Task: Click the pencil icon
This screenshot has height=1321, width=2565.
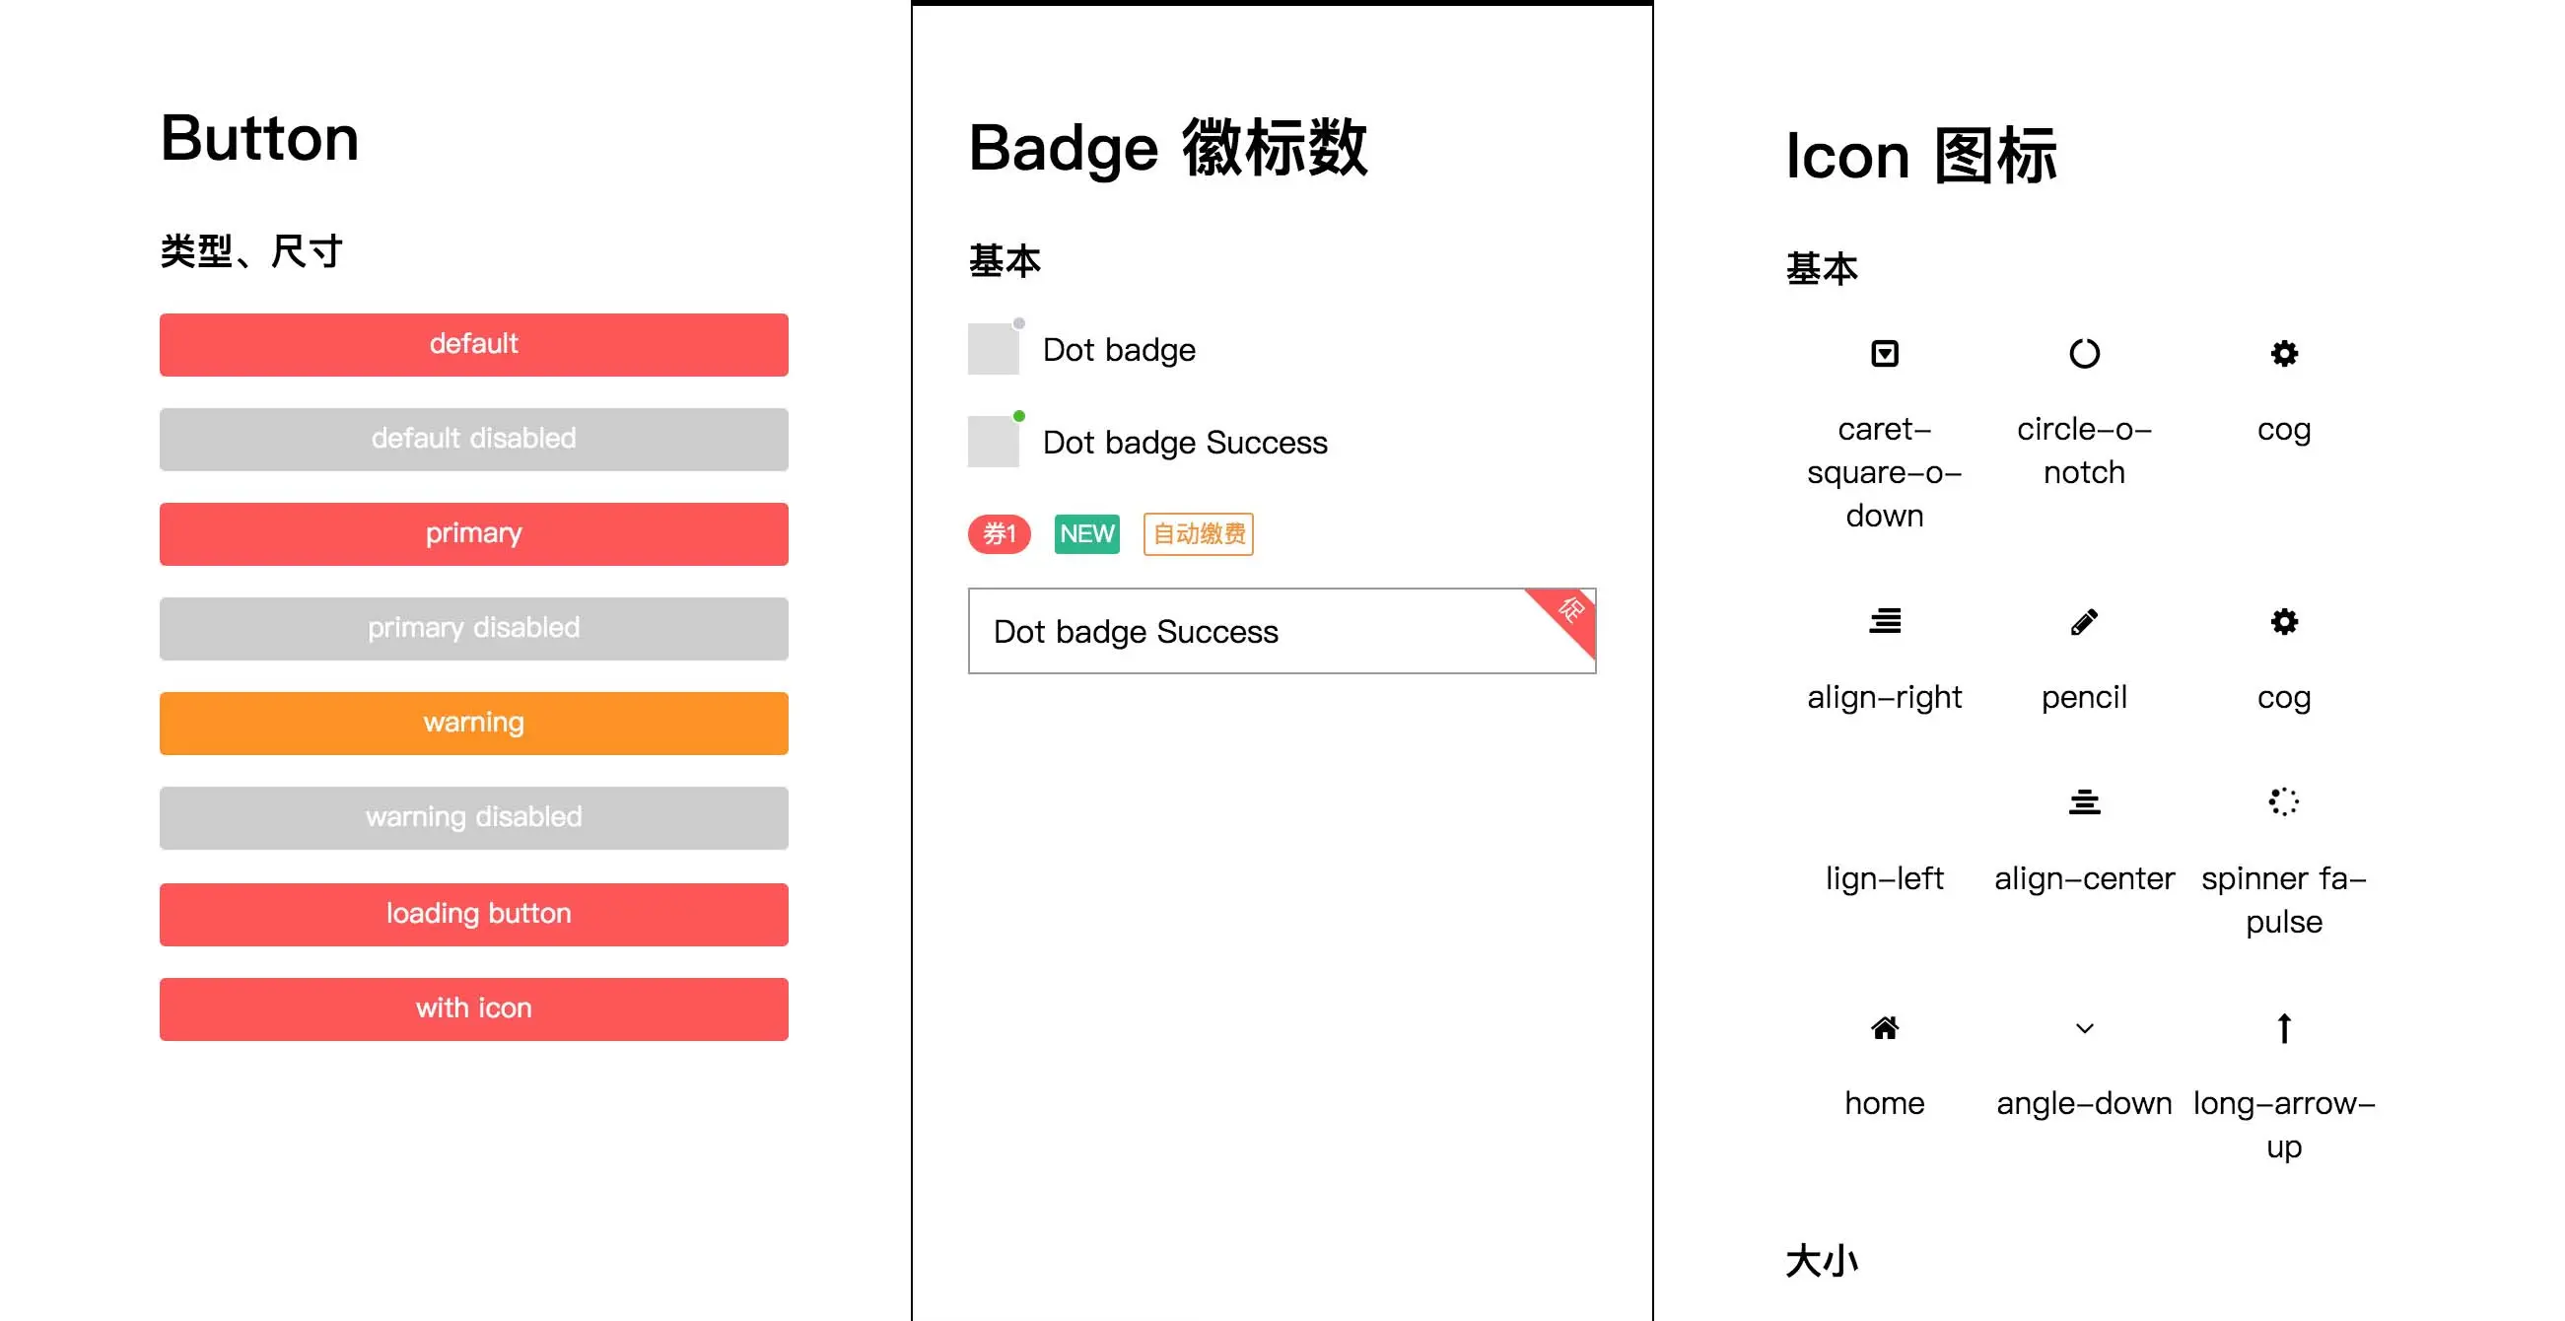Action: pyautogui.click(x=2084, y=621)
